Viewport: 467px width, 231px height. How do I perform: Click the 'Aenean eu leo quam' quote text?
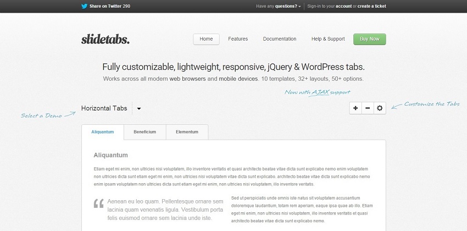tap(165, 210)
